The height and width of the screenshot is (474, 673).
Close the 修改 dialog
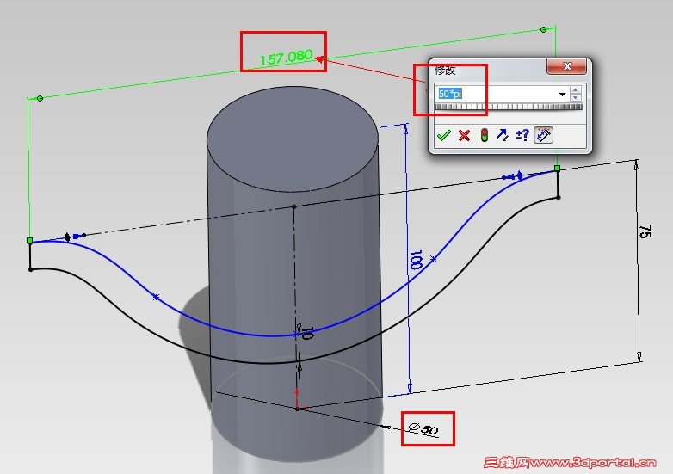(567, 66)
